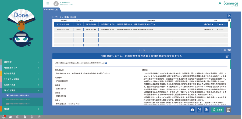The height and width of the screenshot is (119, 242).
Task: Open notifications icon with red badge
Action: (x=3, y=117)
